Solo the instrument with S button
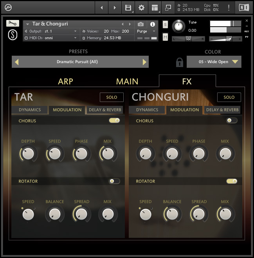This screenshot has height=258, width=254. [165, 25]
